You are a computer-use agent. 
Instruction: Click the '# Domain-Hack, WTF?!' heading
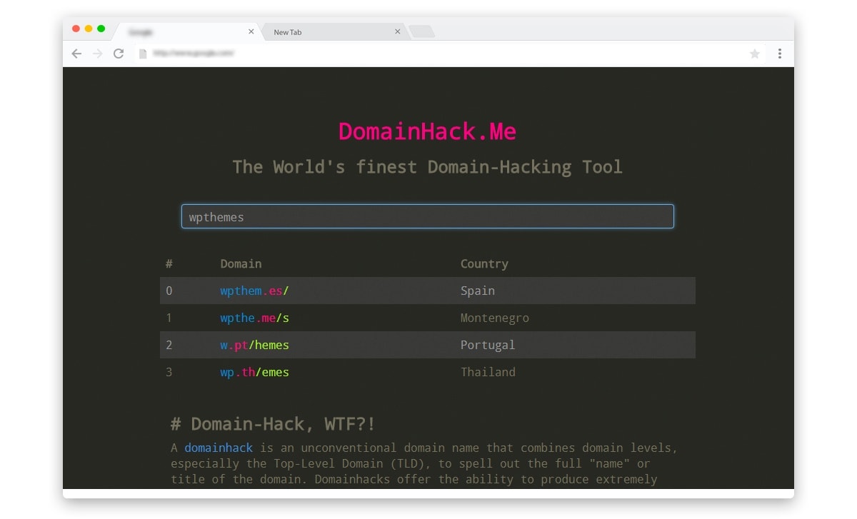(274, 424)
